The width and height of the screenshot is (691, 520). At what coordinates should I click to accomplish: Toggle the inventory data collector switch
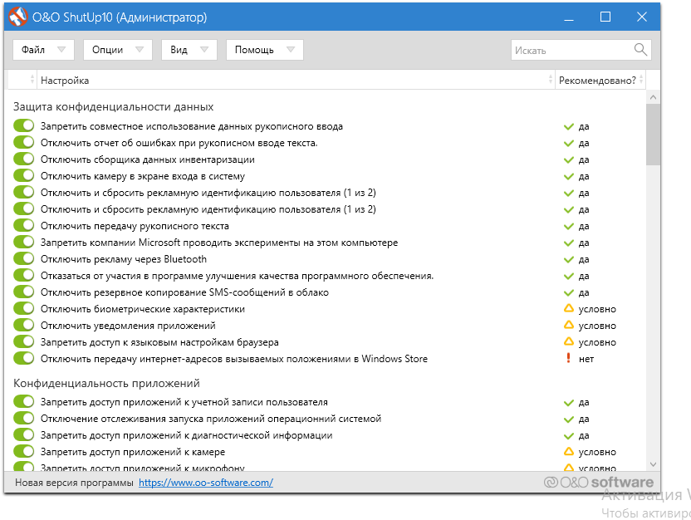click(24, 159)
